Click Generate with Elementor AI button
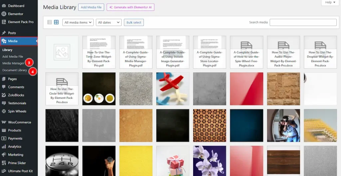 coord(130,7)
